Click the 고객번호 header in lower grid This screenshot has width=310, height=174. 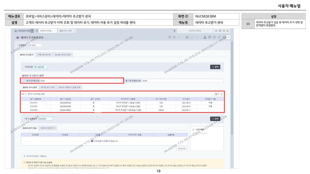click(x=35, y=135)
